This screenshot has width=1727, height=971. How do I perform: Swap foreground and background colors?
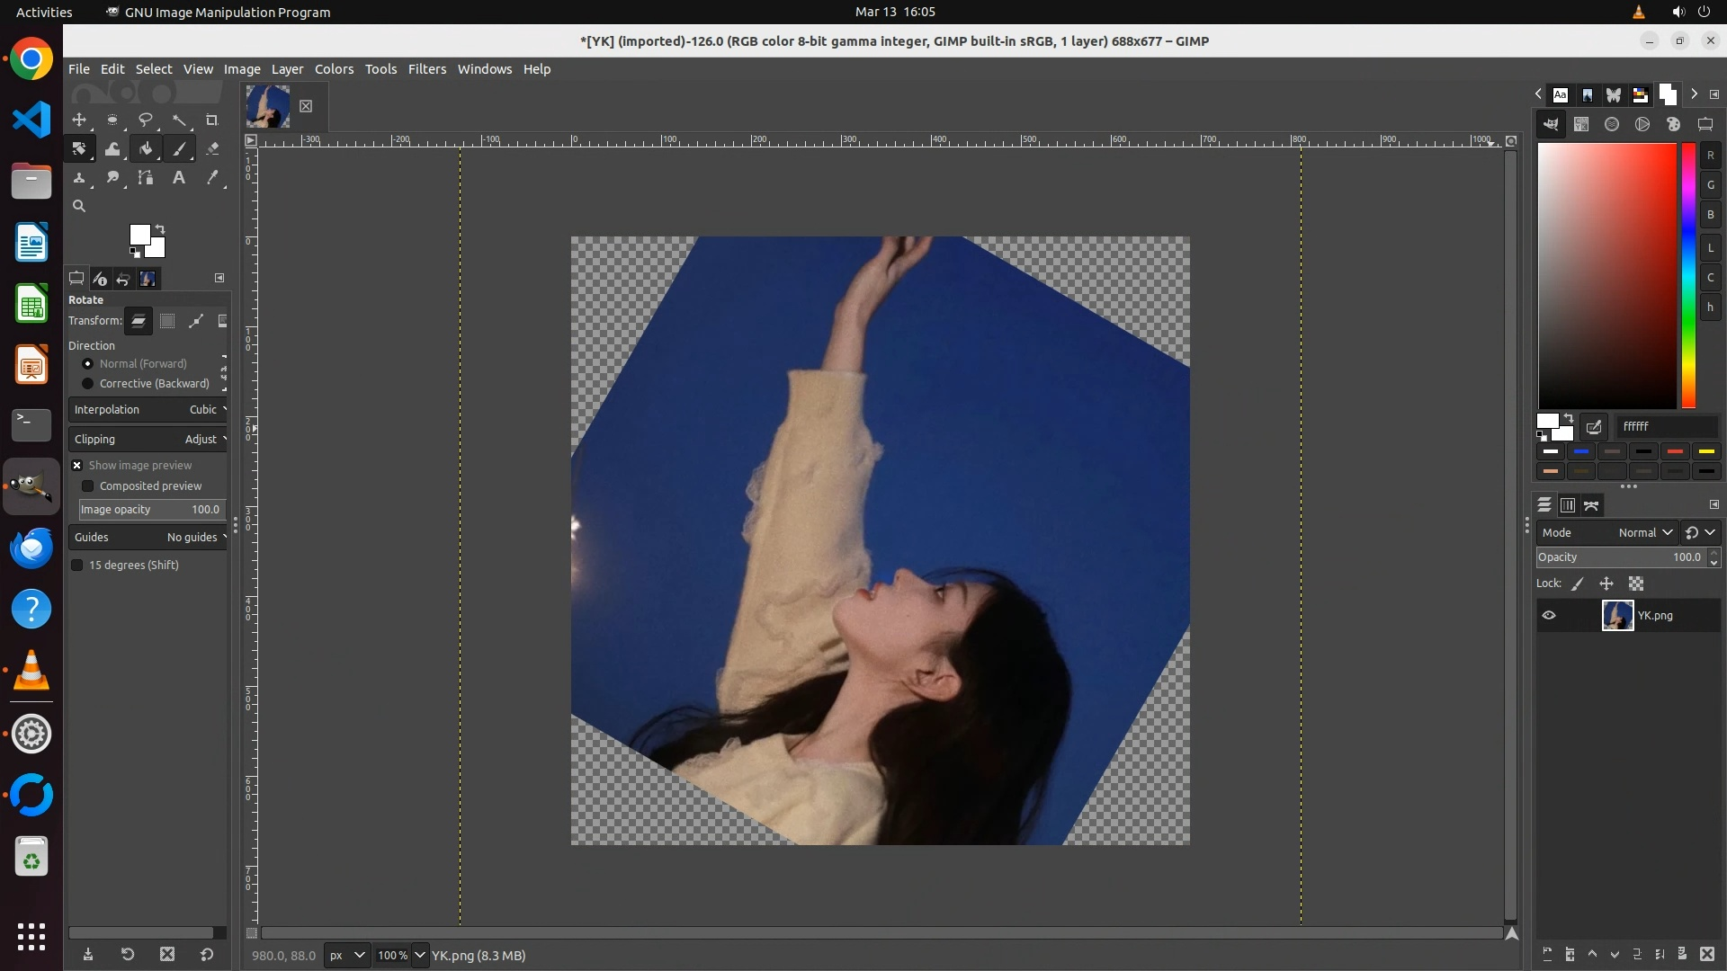click(160, 228)
